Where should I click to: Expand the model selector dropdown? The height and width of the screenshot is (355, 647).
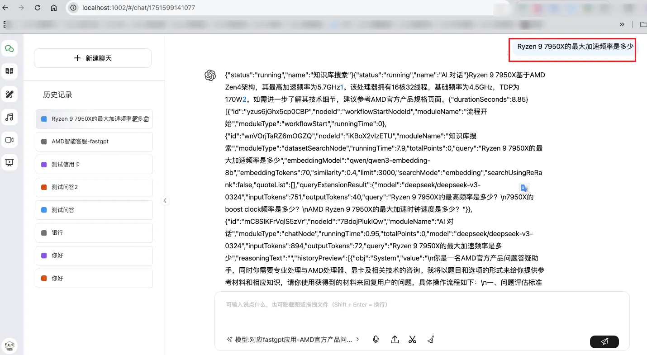pyautogui.click(x=357, y=339)
